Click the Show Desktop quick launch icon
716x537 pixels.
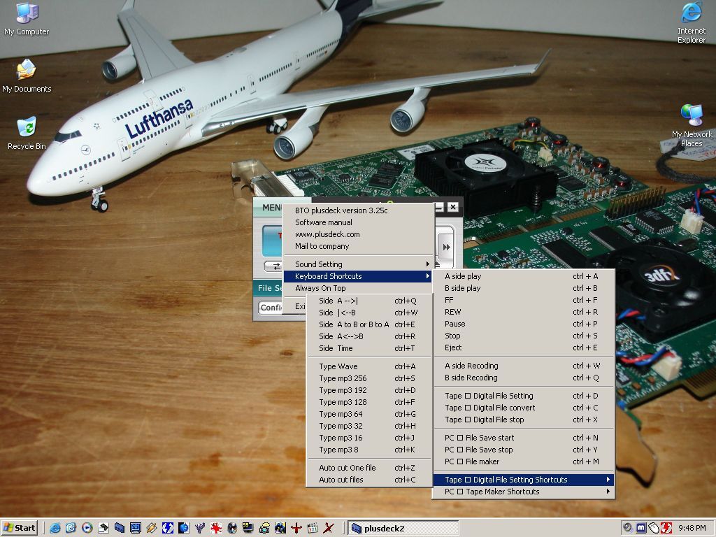103,528
